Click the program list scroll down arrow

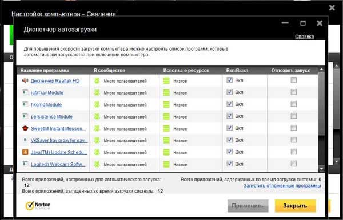321,169
